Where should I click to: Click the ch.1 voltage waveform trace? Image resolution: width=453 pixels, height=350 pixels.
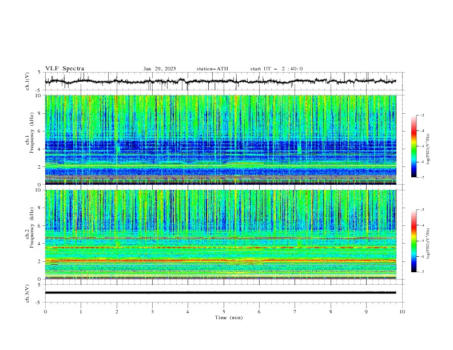tap(220, 81)
